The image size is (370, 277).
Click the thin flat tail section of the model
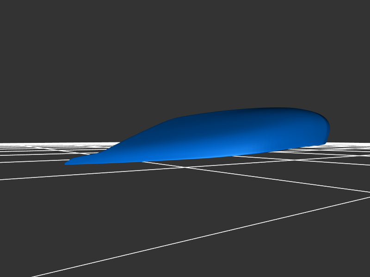tap(88, 159)
